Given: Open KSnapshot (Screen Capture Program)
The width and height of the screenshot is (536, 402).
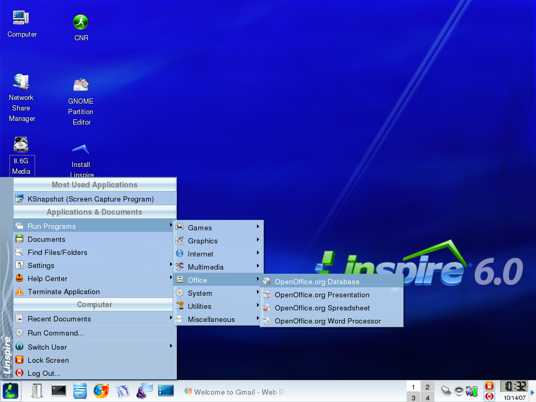Looking at the screenshot, I should pos(95,199).
